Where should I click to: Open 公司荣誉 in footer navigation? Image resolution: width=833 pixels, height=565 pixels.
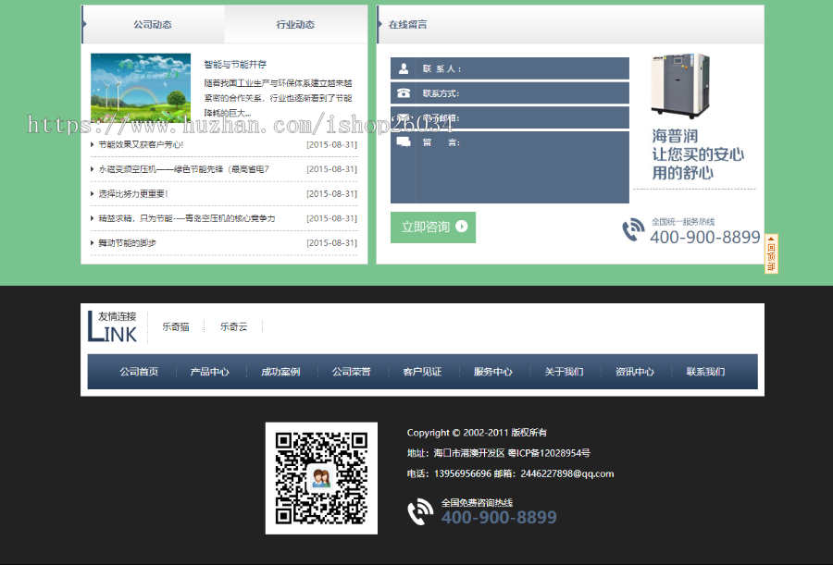click(351, 372)
